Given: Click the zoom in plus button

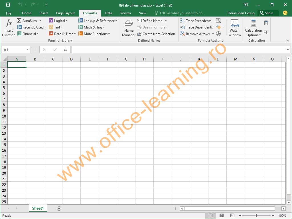Looking at the screenshot, I should click(x=273, y=216).
